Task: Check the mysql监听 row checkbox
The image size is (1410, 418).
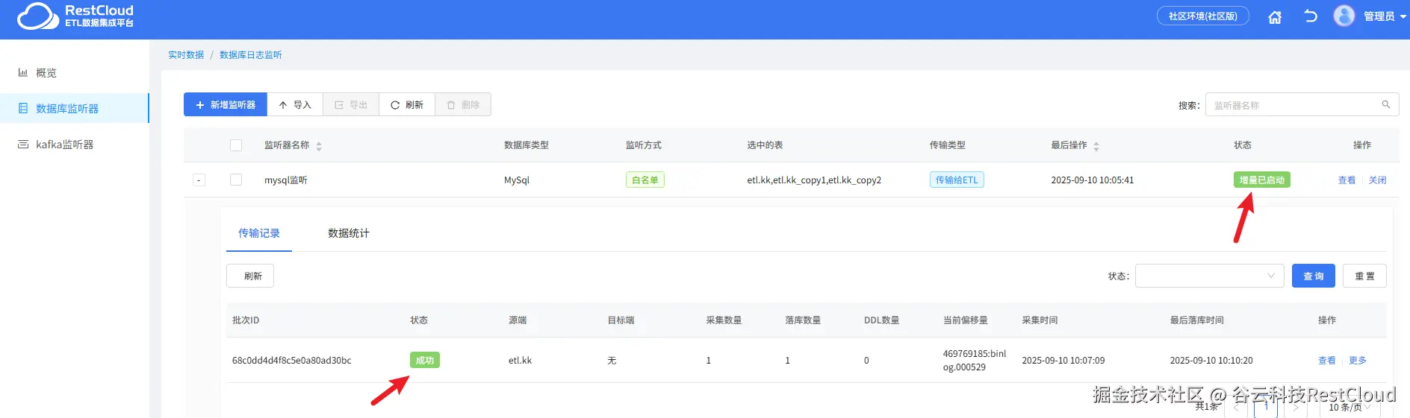Action: click(x=236, y=180)
